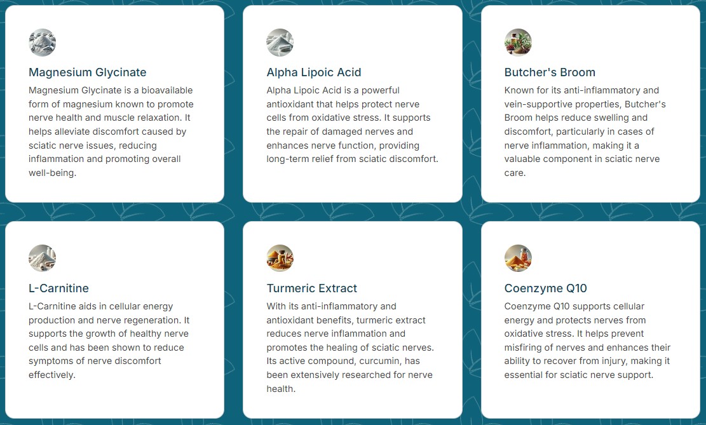This screenshot has height=425, width=706.
Task: Select the Butcher's Broom heading
Action: pyautogui.click(x=550, y=72)
